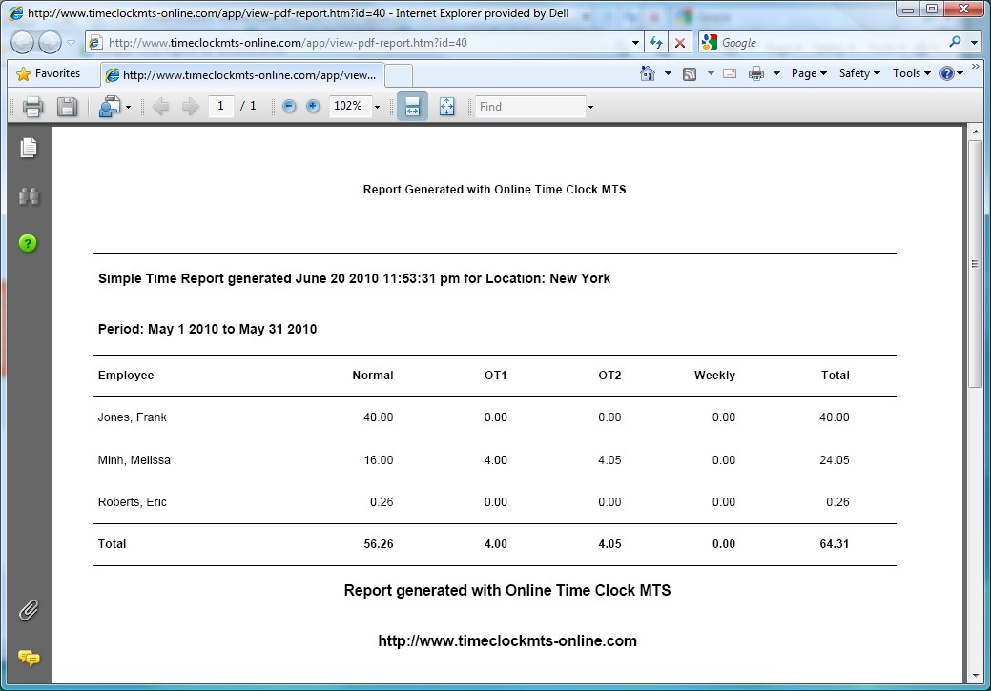Viewport: 991px width, 691px height.
Task: Expand the feeds dropdown arrow
Action: [x=711, y=74]
